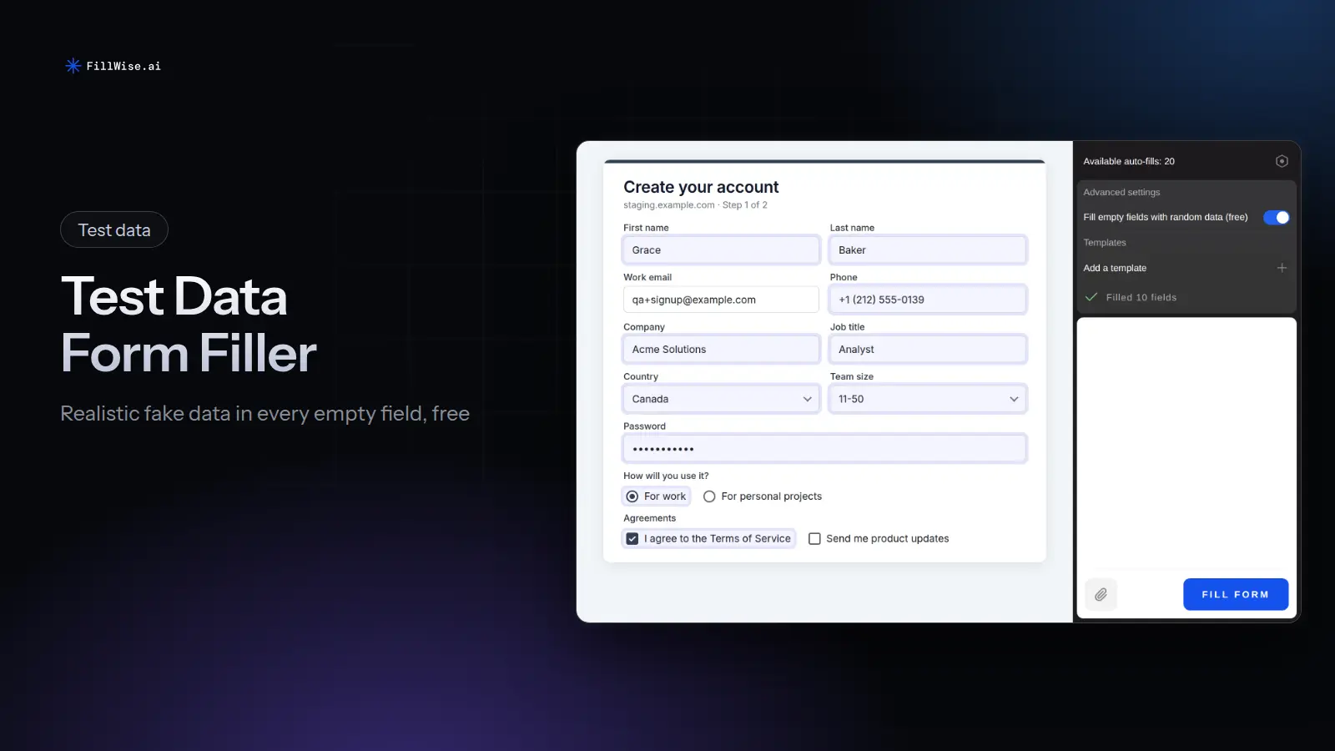1335x751 pixels.
Task: Click the Advanced settings label
Action: [1121, 192]
